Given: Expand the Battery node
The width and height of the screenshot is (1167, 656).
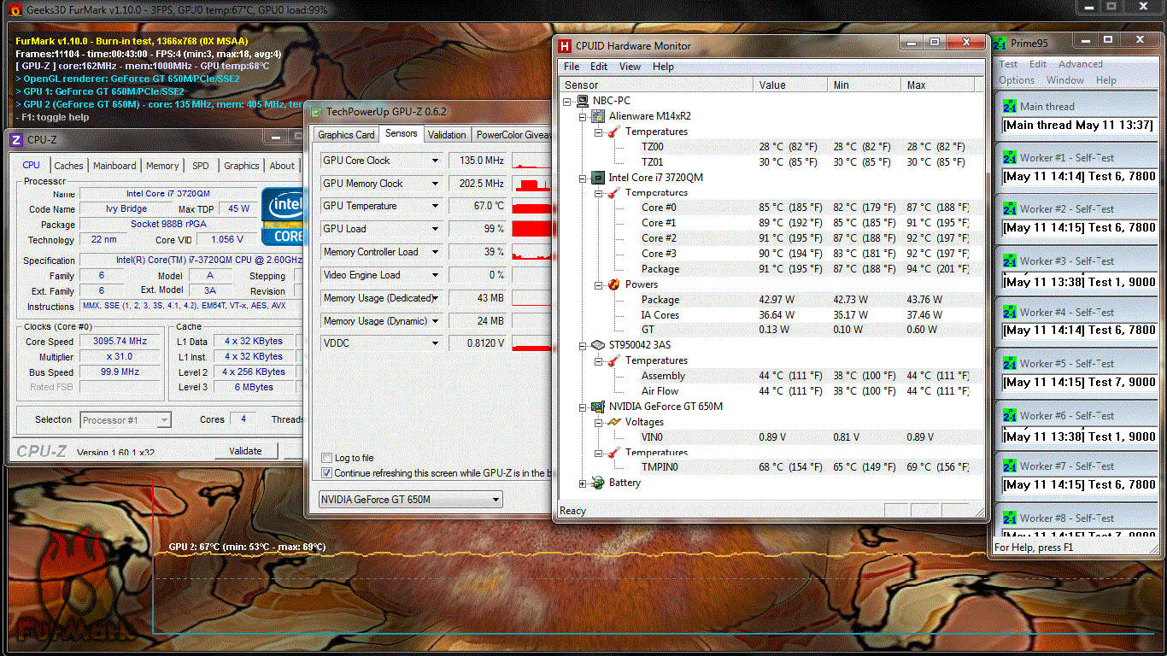Looking at the screenshot, I should (x=583, y=483).
